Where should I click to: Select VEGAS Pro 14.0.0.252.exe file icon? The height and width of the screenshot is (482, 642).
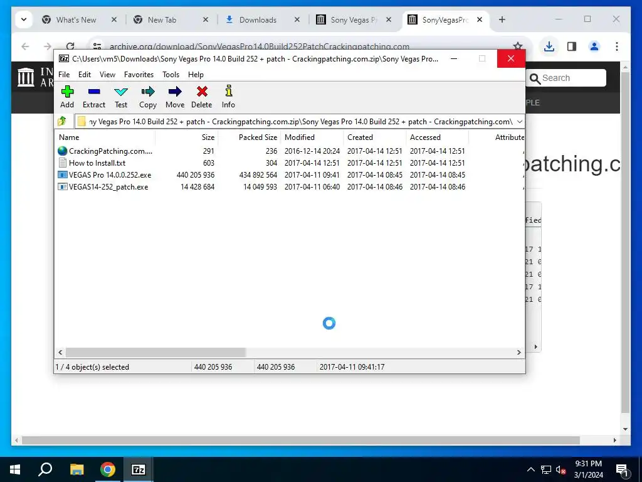click(62, 174)
